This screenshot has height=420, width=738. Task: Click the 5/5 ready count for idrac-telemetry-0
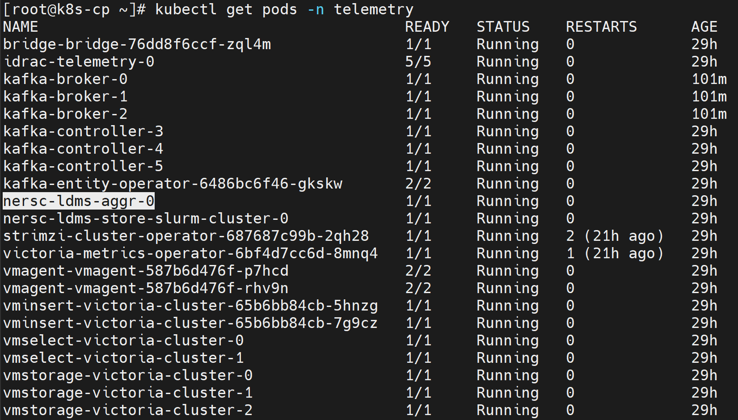[418, 62]
